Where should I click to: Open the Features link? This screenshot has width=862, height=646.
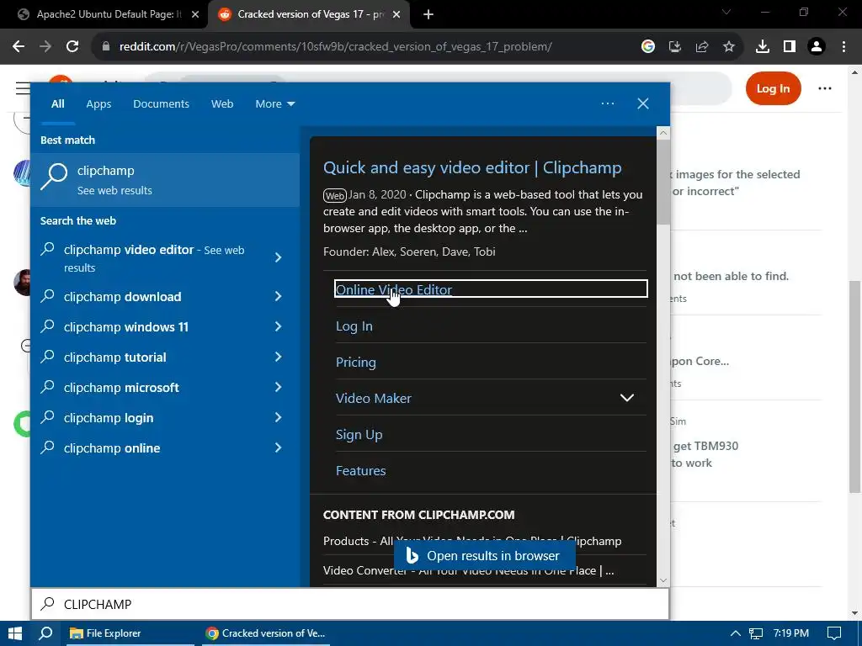point(360,471)
